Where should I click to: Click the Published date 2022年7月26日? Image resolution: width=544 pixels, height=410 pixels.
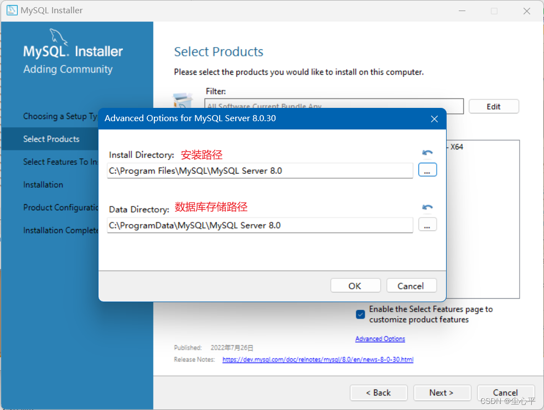232,347
